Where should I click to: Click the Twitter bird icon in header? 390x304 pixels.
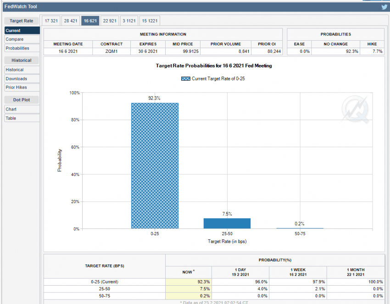(x=384, y=7)
